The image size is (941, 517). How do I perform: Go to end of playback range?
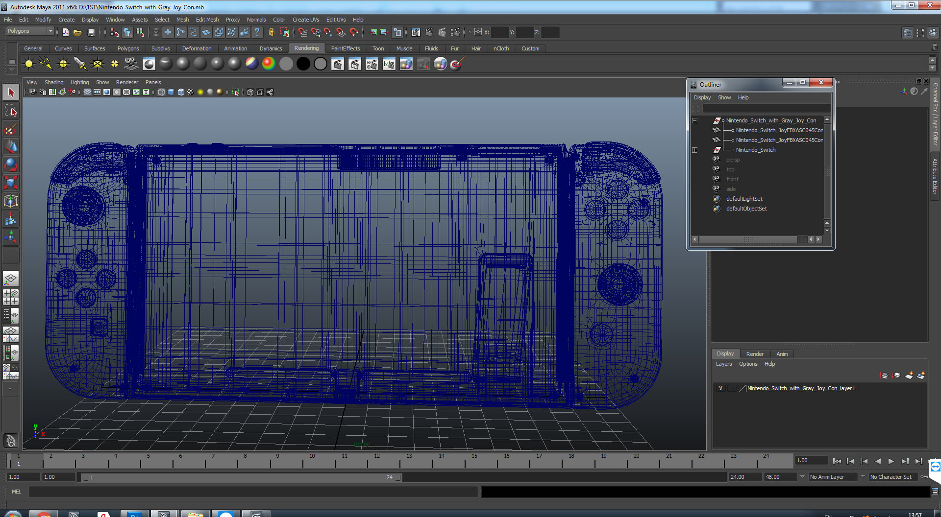coord(919,461)
